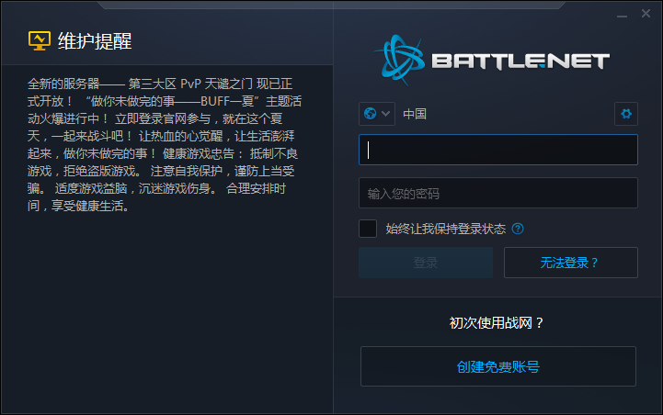Image resolution: width=663 pixels, height=415 pixels.
Task: Open the 无法登录？ help link
Action: (x=570, y=263)
